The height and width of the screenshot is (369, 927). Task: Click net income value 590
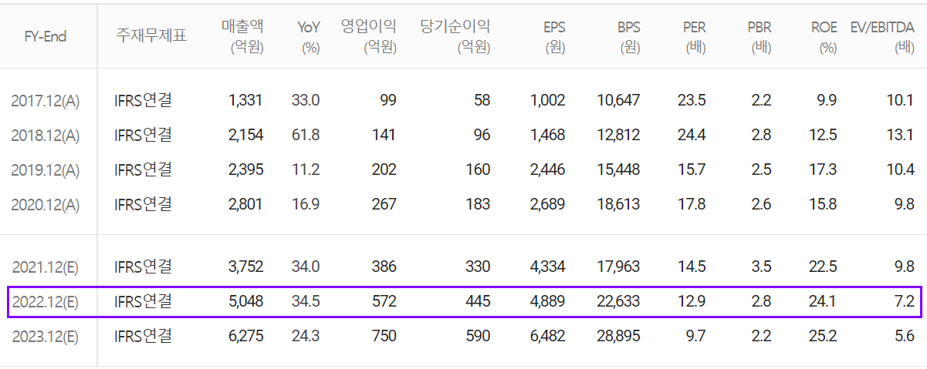click(478, 336)
